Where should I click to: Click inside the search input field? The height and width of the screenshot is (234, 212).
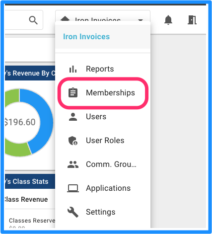pos(16,20)
